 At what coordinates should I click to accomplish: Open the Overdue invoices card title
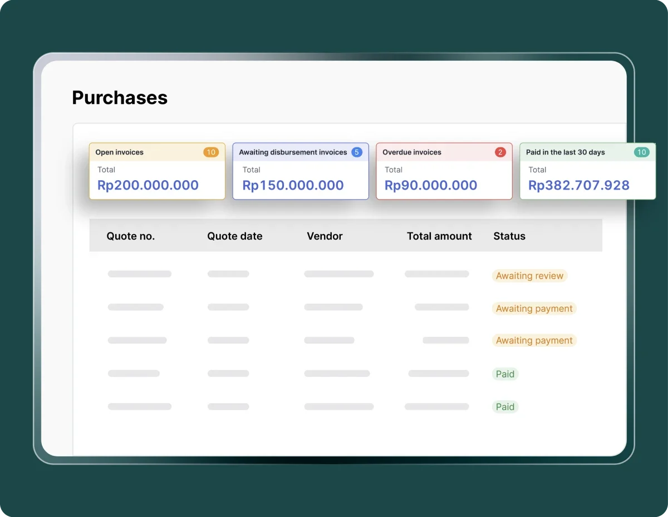(x=412, y=152)
